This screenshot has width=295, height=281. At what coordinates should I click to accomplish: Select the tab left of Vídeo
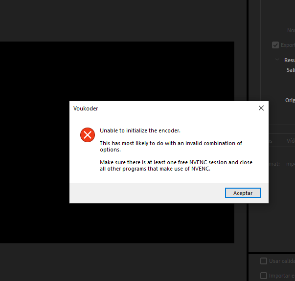[271, 141]
